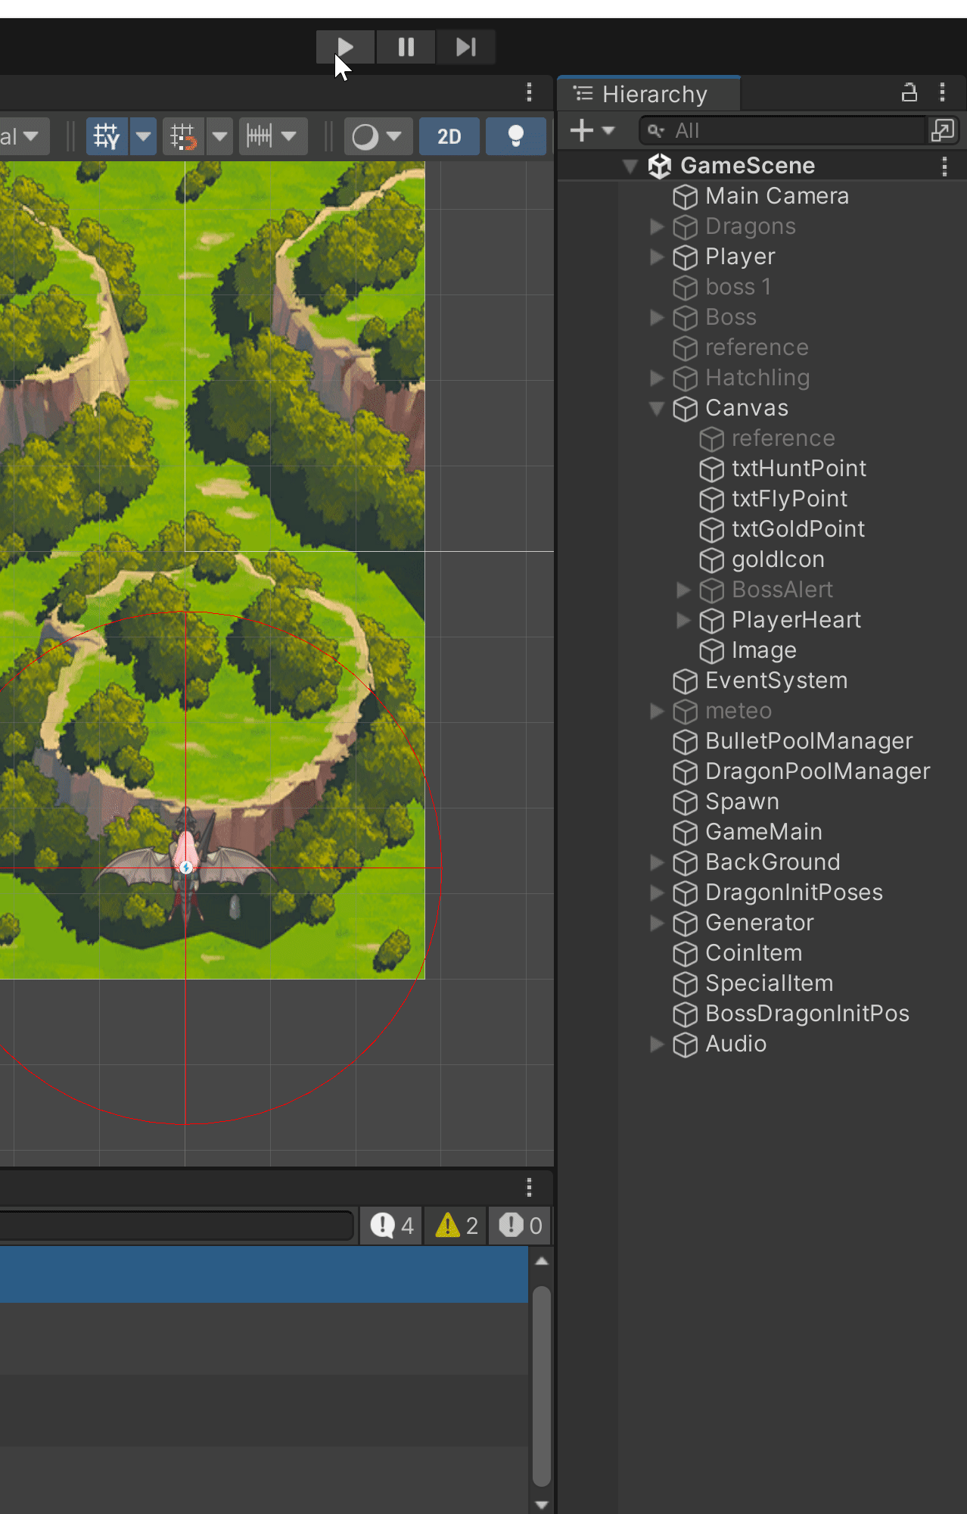Click console scrollbar down arrow

[541, 1505]
